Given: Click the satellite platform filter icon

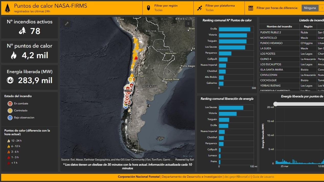Looking at the screenshot, I should coord(200,8).
